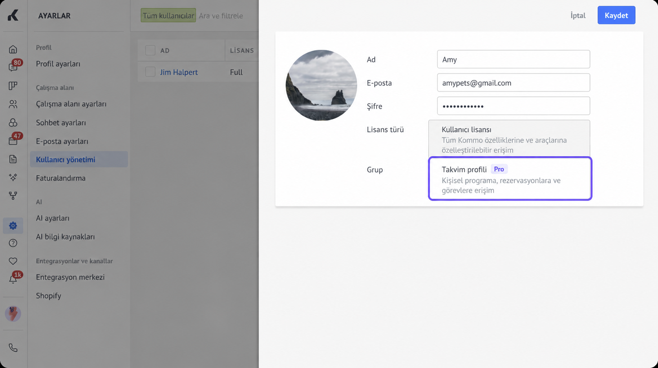Open Jim Halpert user link
This screenshot has height=368, width=658.
[179, 72]
